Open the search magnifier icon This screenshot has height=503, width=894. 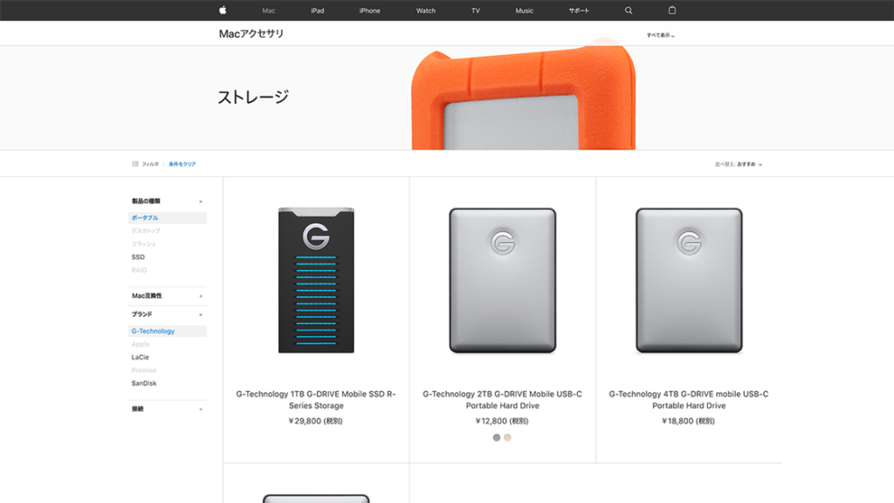click(629, 10)
